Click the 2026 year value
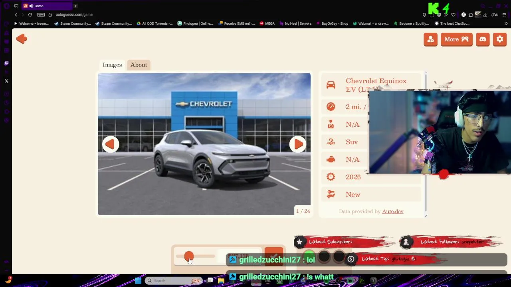511x287 pixels. tap(353, 177)
